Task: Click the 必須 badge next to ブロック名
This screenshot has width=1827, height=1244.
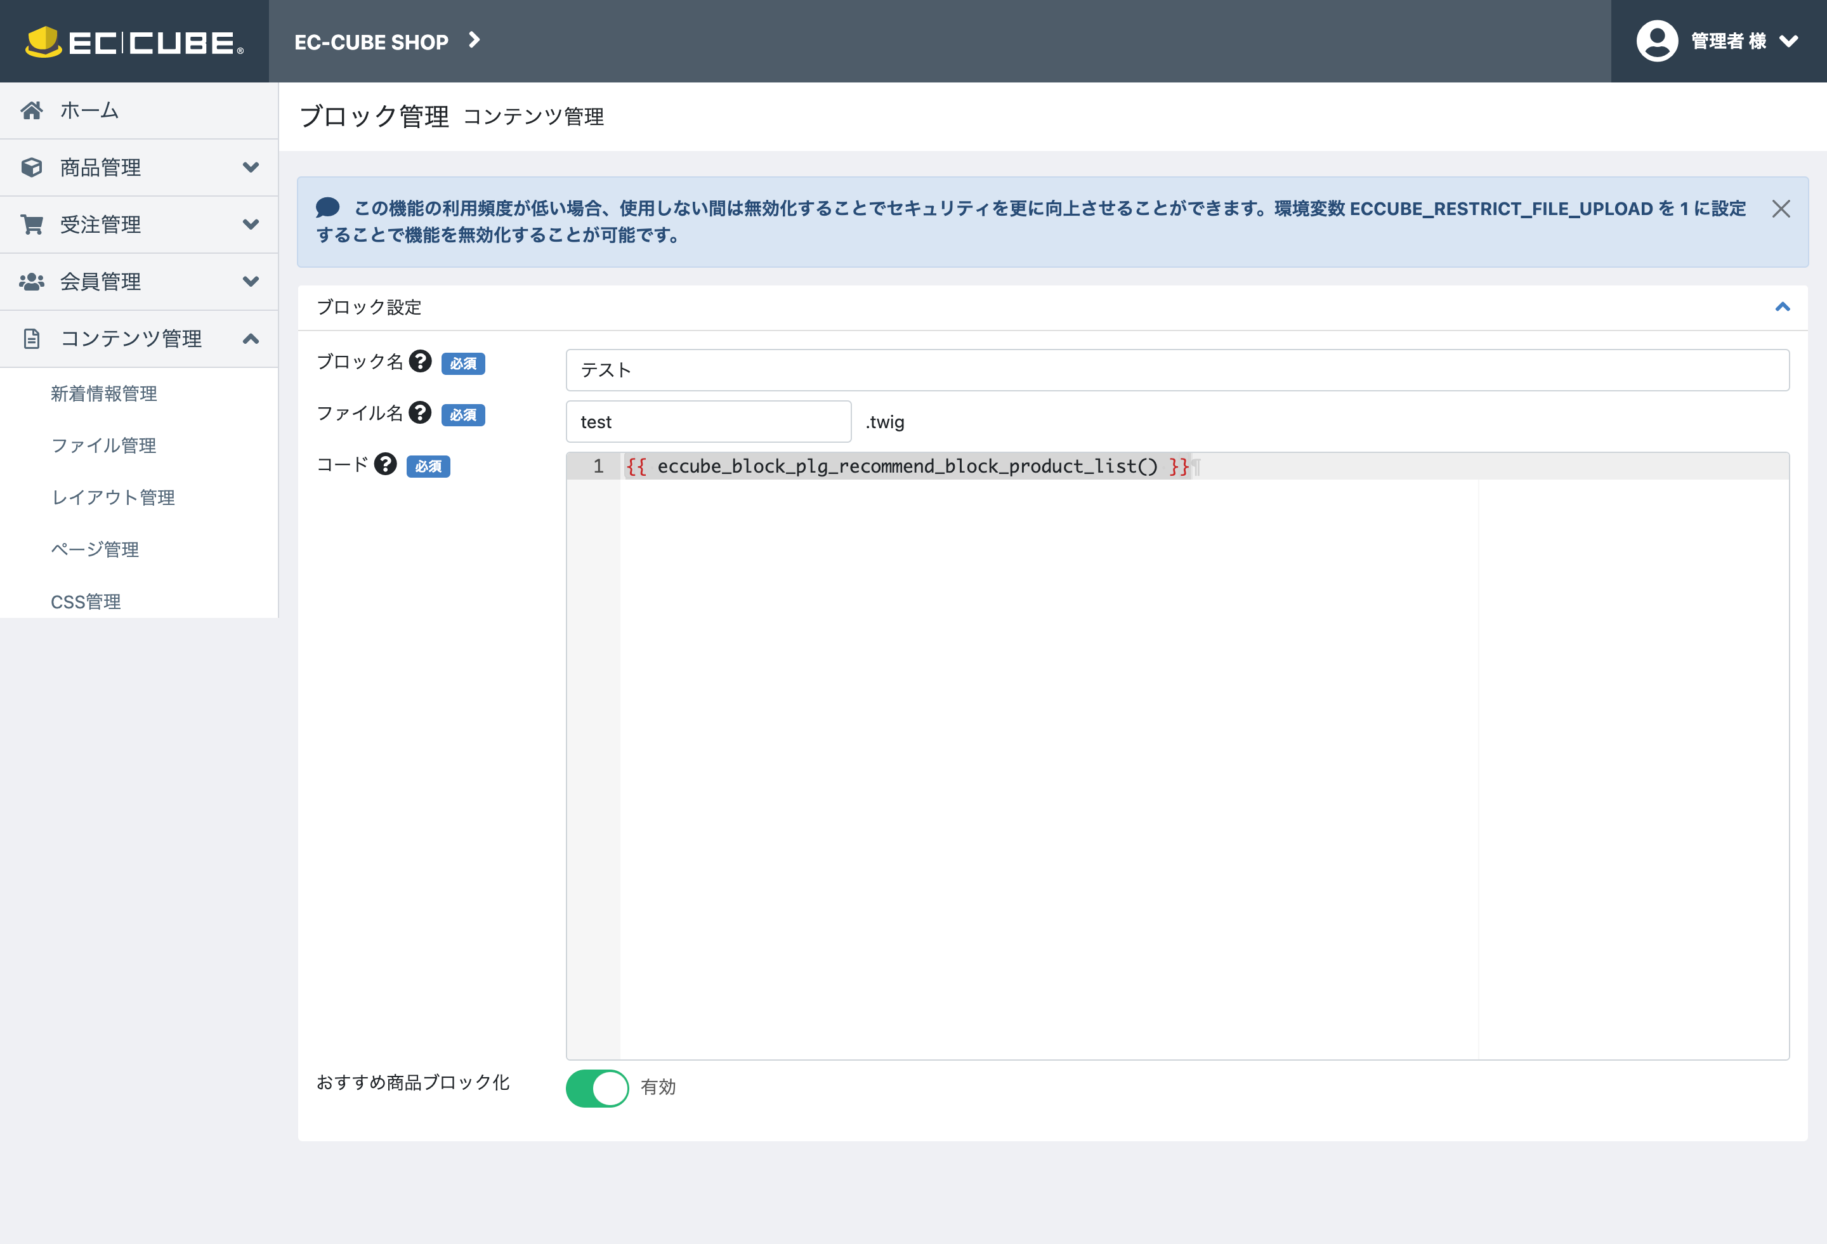Action: [463, 363]
